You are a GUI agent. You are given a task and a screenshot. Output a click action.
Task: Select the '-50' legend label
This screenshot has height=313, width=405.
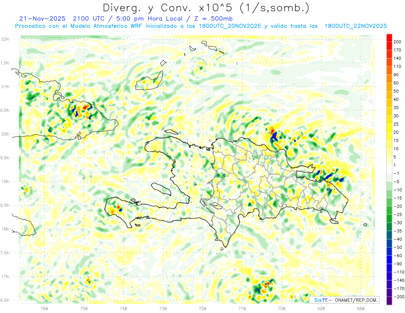[399, 247]
